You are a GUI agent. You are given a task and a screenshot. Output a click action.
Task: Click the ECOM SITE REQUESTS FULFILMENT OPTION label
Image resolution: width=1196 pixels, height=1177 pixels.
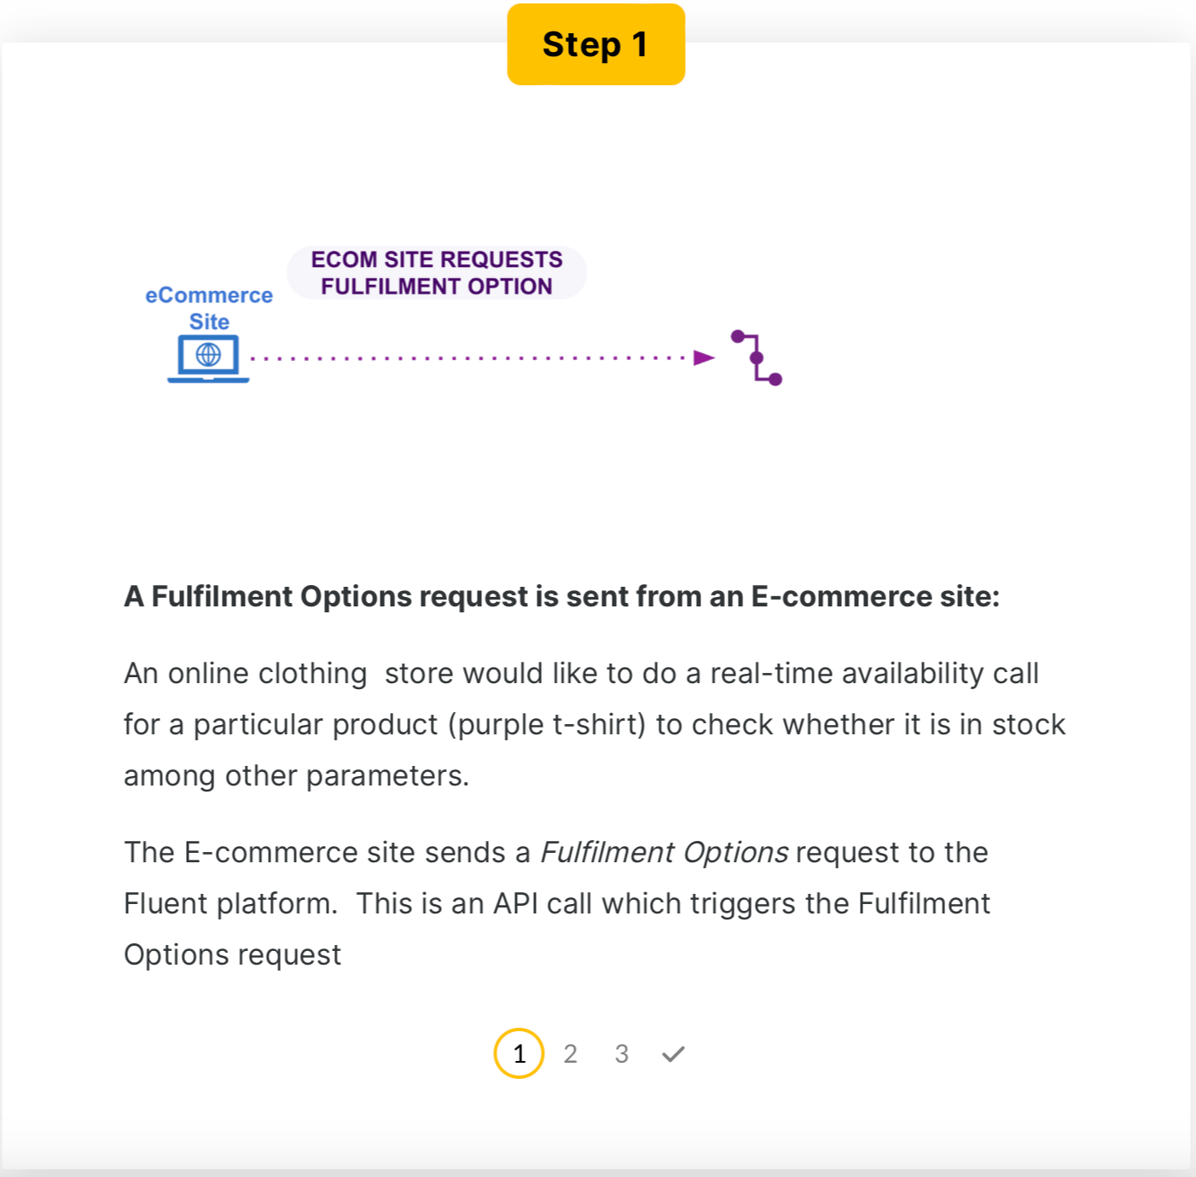pyautogui.click(x=437, y=273)
